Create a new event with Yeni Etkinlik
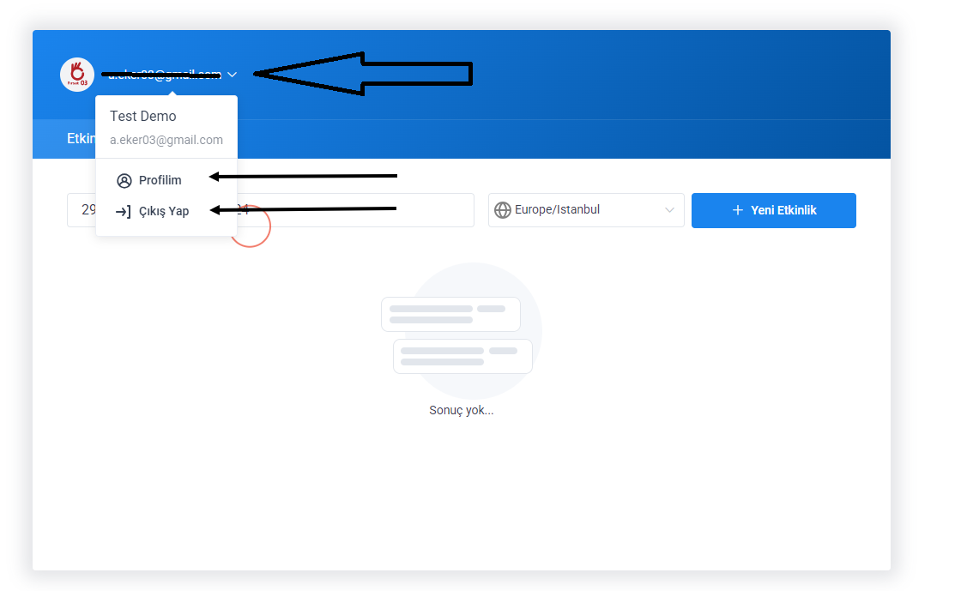 [773, 211]
